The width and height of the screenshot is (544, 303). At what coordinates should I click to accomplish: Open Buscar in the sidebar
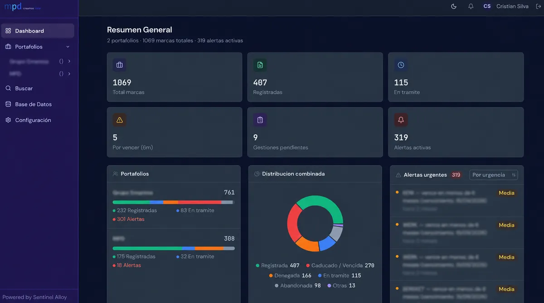pyautogui.click(x=38, y=88)
